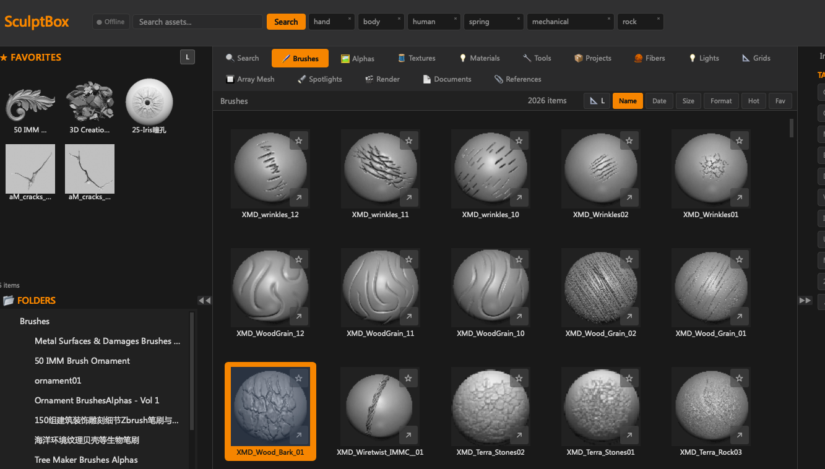
Task: Click star icon on XMD_Wood_Bark_01
Action: point(298,378)
